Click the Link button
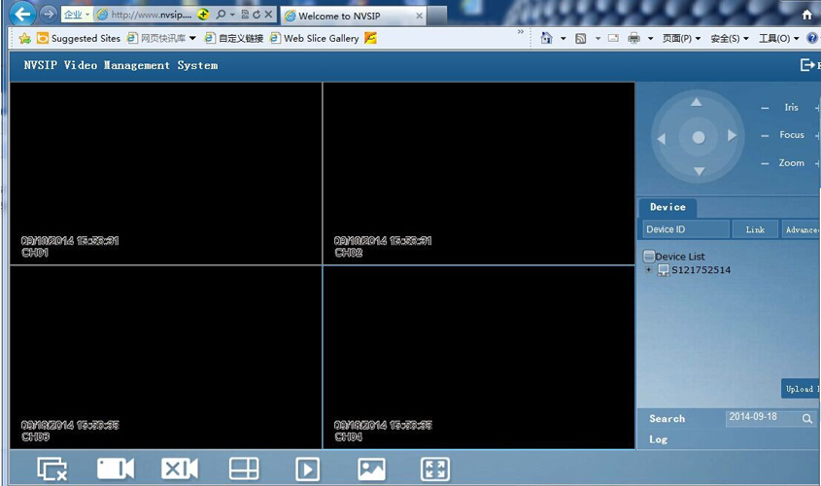The image size is (821, 486). tap(755, 230)
